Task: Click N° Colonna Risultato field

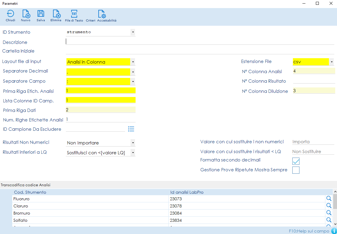Action: pyautogui.click(x=314, y=81)
